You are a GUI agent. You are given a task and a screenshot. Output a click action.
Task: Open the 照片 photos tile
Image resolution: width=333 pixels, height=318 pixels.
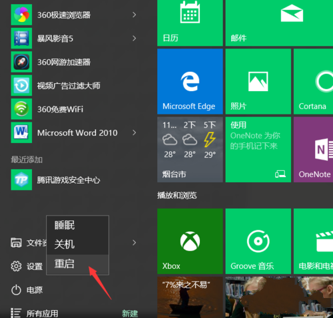[258, 81]
